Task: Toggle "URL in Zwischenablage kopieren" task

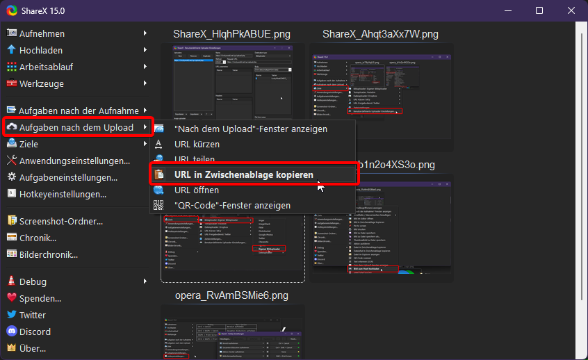Action: (x=243, y=174)
